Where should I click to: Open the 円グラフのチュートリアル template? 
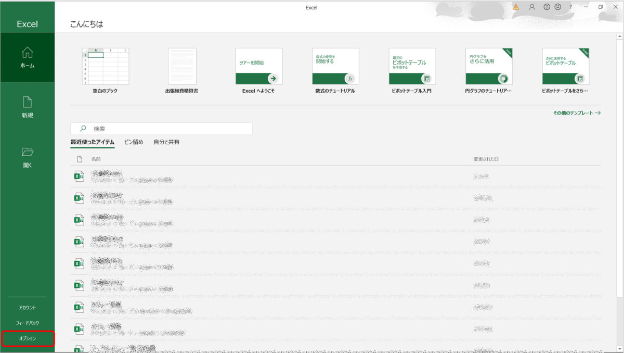489,71
